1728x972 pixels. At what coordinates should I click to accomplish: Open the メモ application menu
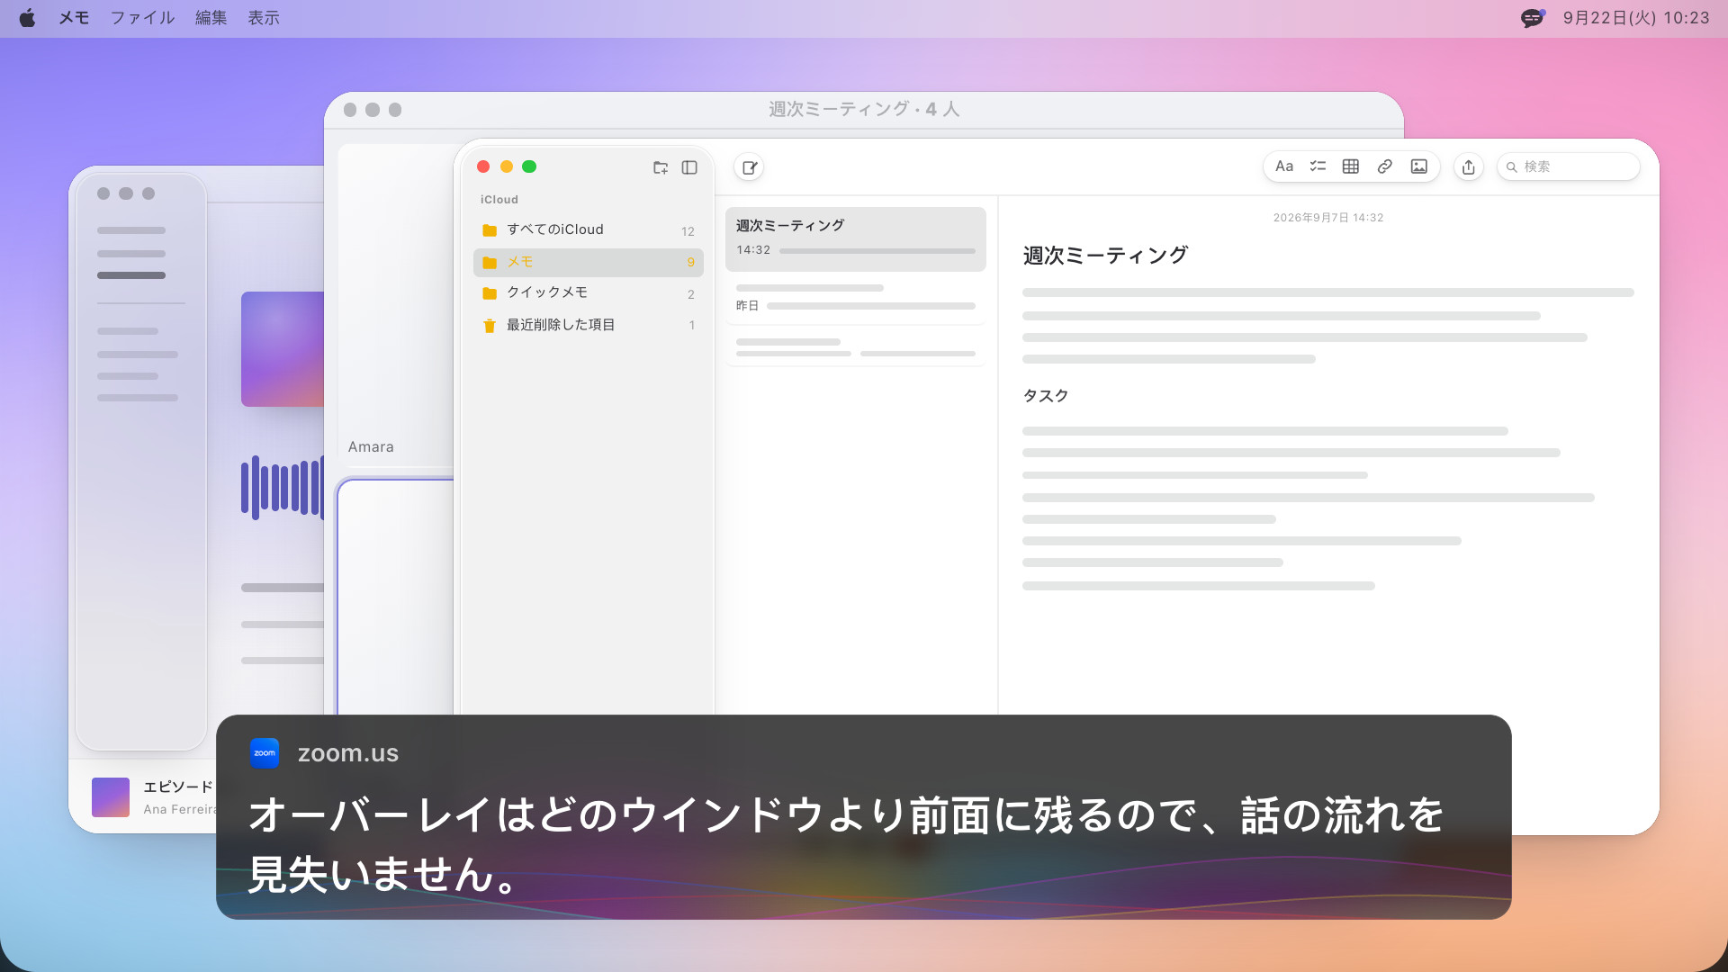tap(74, 18)
